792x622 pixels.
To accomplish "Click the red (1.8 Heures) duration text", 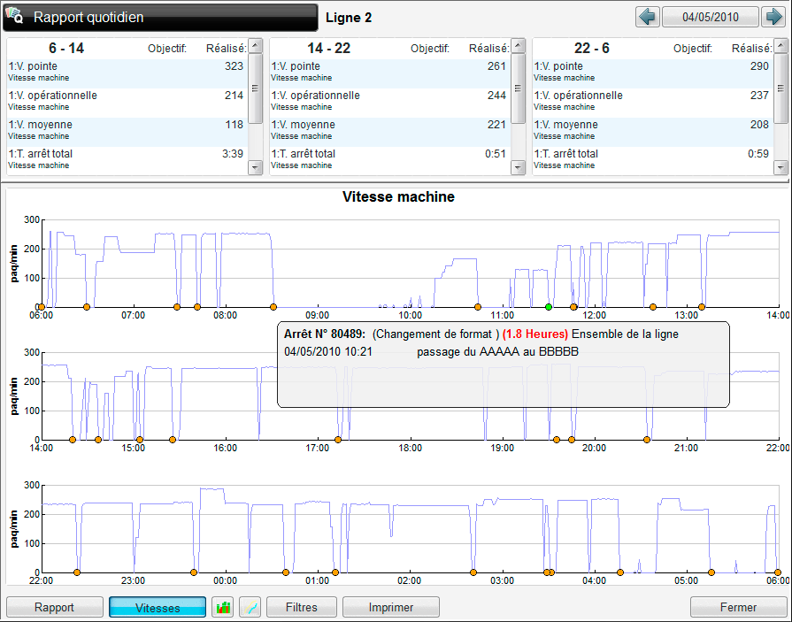I will point(535,334).
